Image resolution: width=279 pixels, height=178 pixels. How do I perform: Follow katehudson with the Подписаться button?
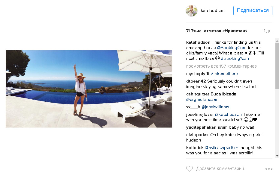253,10
